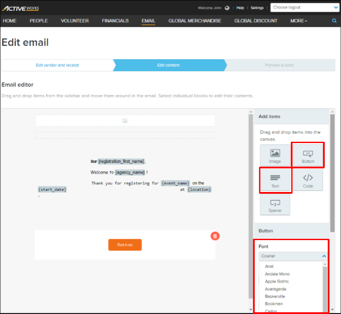342x314 pixels.
Task: Pick Baskerville in the font list
Action: pos(275,296)
